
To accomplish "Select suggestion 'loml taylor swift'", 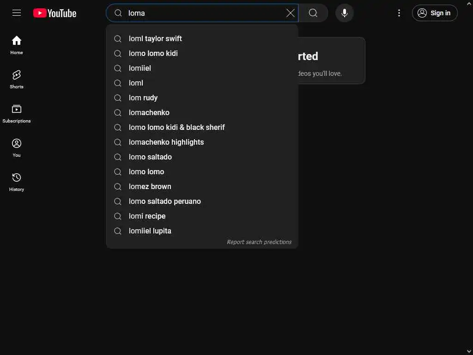I will (x=202, y=39).
